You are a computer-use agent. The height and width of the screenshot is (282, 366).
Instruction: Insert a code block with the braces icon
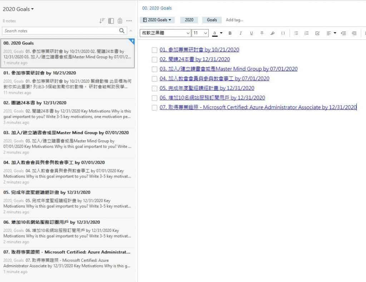pyautogui.click(x=283, y=33)
